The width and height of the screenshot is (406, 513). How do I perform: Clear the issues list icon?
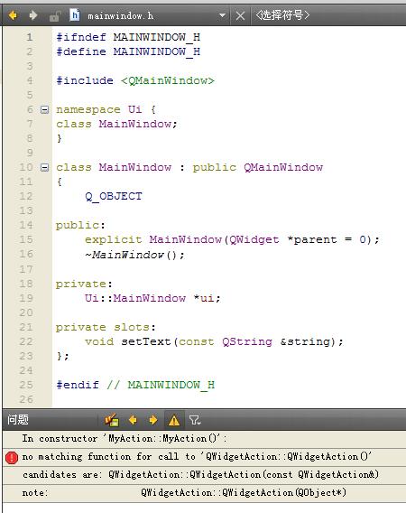[112, 420]
